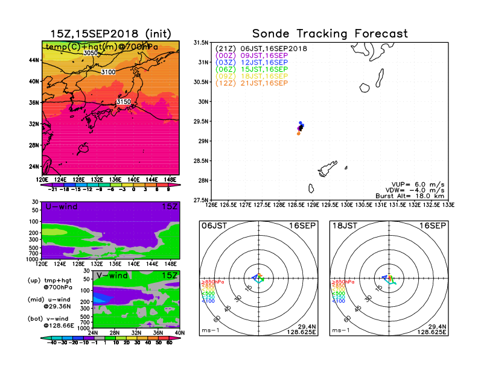Click ring label "45" in 18JST hodograph
478x369 pixels.
358,309
